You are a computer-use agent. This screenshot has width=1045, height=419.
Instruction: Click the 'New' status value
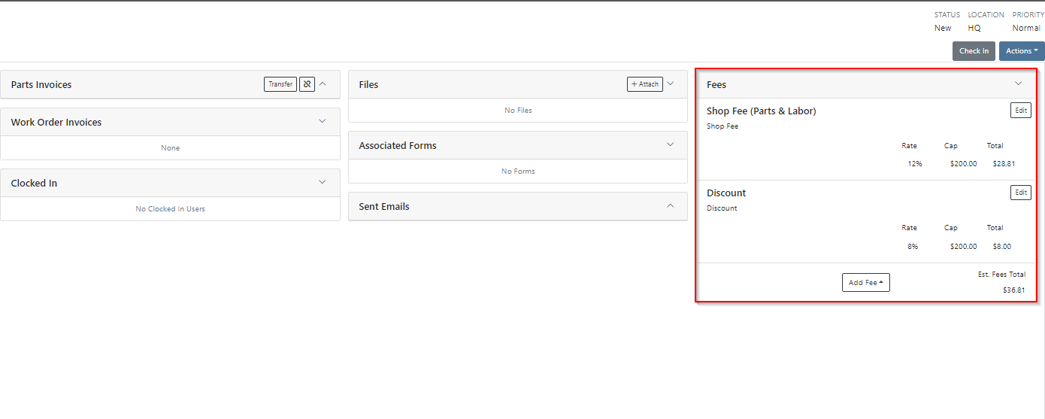(x=943, y=28)
